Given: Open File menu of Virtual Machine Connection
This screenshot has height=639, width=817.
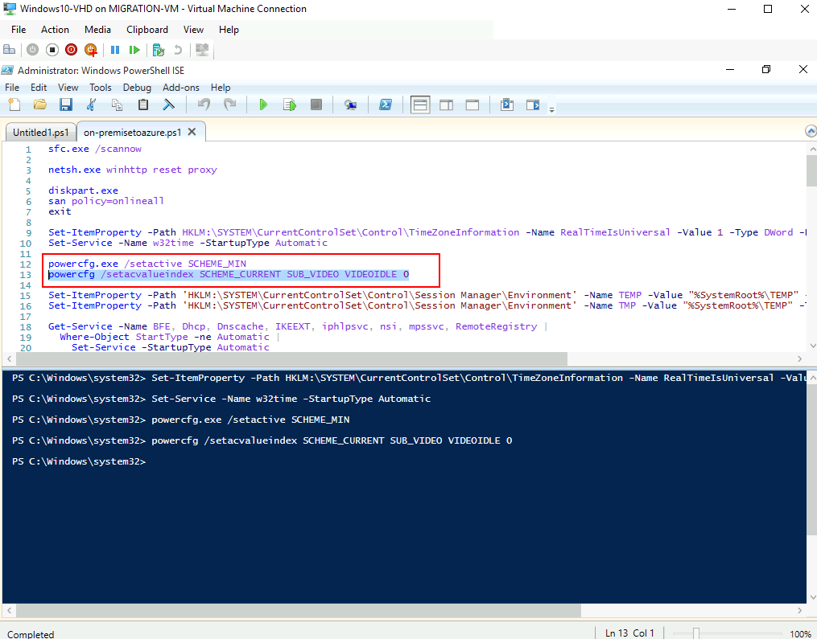Looking at the screenshot, I should (19, 30).
